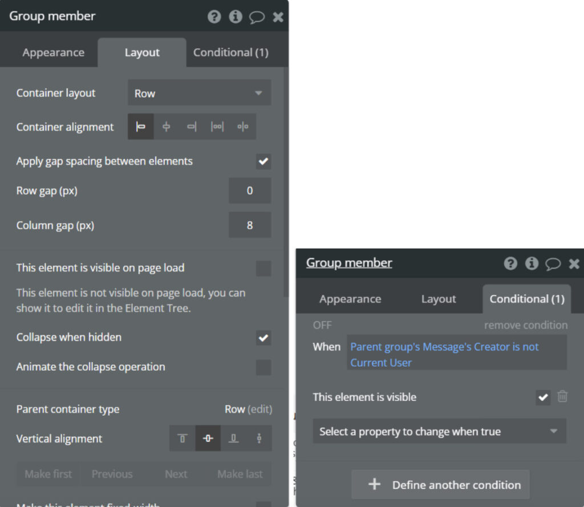
Task: Enable 'This element is visible on page load'
Action: pos(263,268)
